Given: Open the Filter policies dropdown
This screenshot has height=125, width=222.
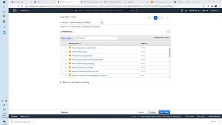Looking at the screenshot, I should [x=67, y=38].
